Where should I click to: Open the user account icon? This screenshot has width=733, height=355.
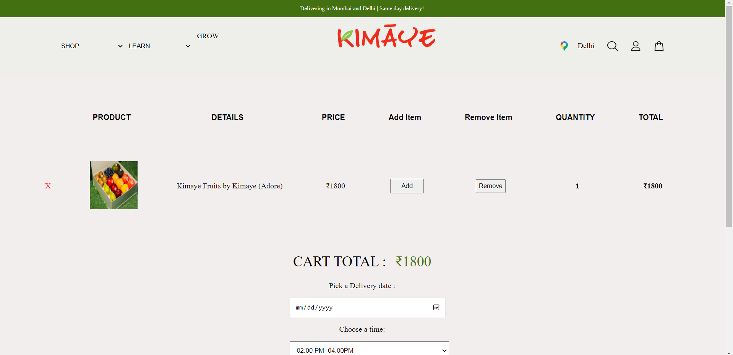tap(636, 46)
